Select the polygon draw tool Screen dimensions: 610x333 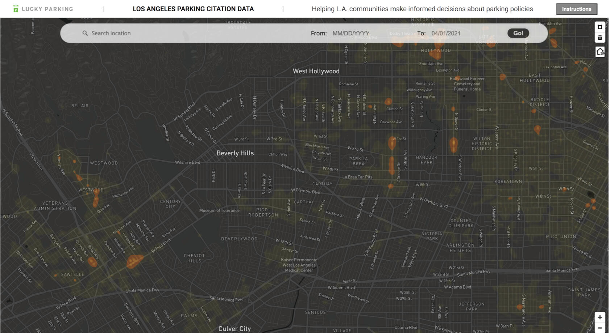[x=600, y=27]
